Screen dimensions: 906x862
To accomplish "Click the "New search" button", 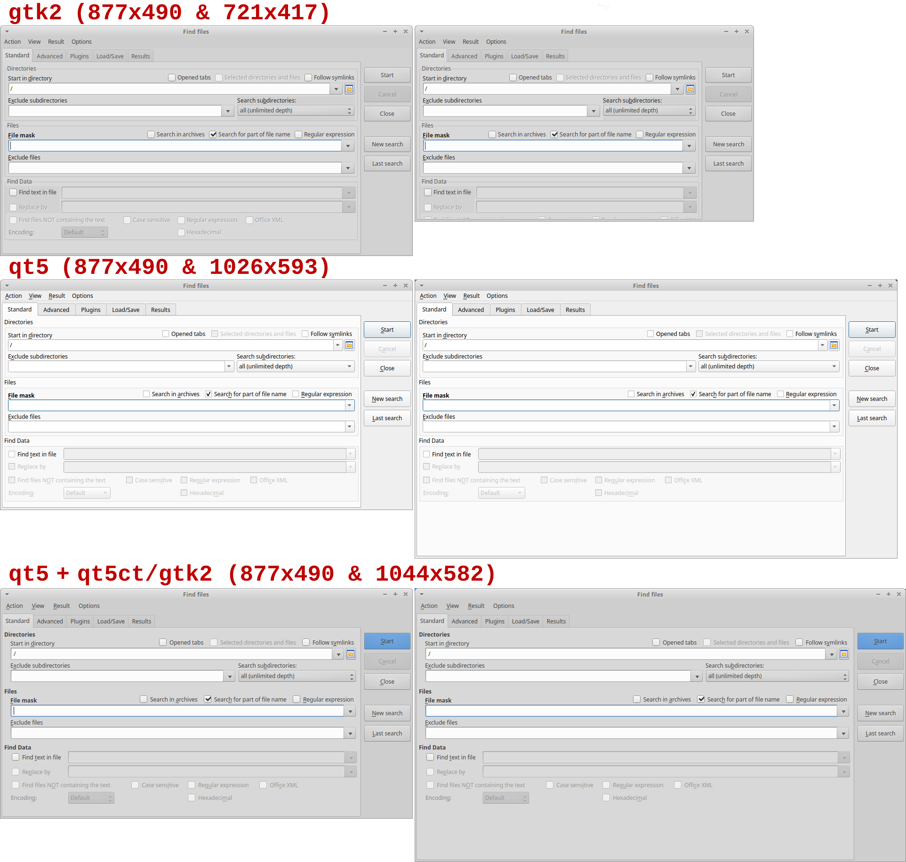I will 387,144.
